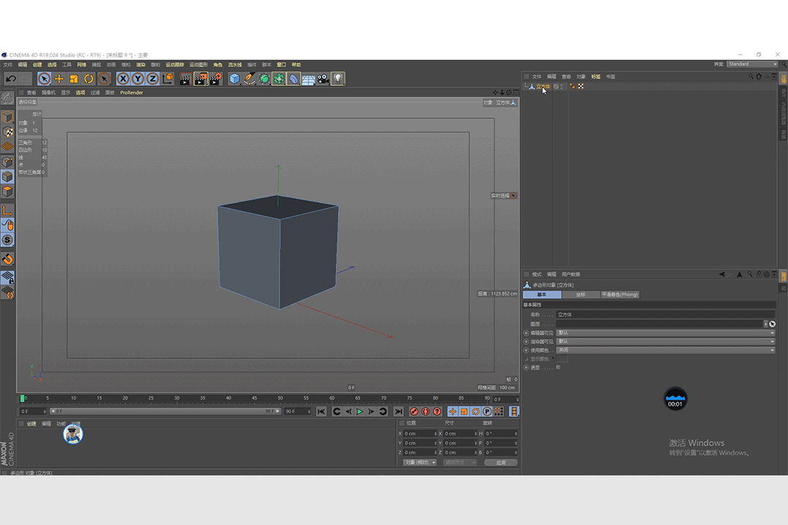This screenshot has height=525, width=788.
Task: Click the Keyframe Selection question mark button
Action: (437, 411)
